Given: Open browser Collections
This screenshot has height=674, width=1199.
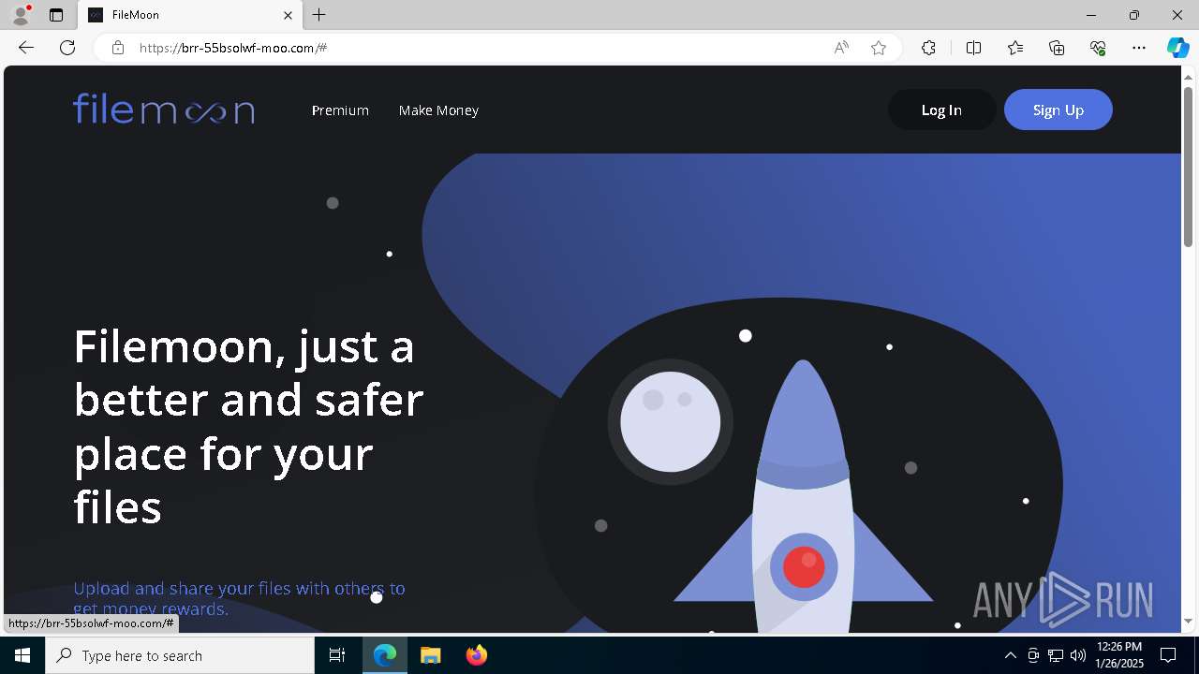Looking at the screenshot, I should click(x=1057, y=48).
